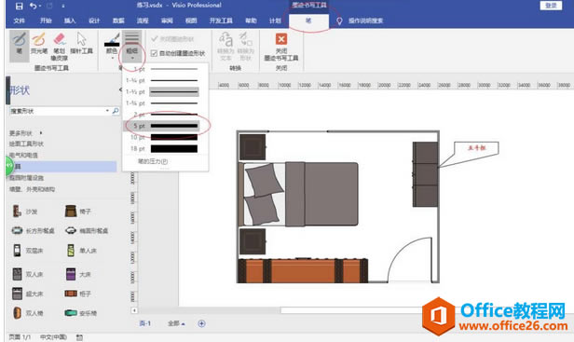Click the black pen color swatch
Viewport: 574px width, 342px height.
click(112, 45)
